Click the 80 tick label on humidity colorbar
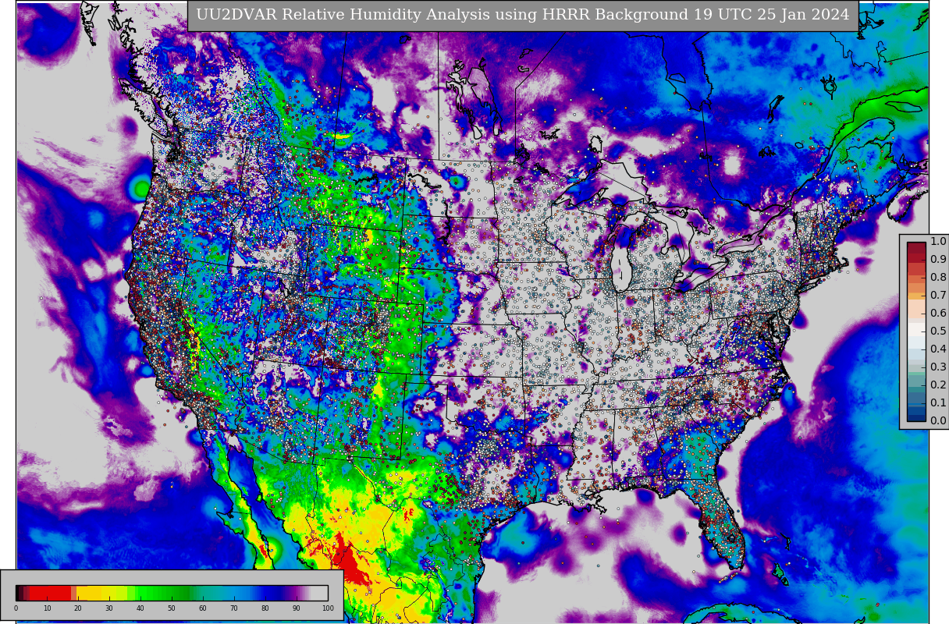Viewport: 949px width, 624px height. (265, 608)
